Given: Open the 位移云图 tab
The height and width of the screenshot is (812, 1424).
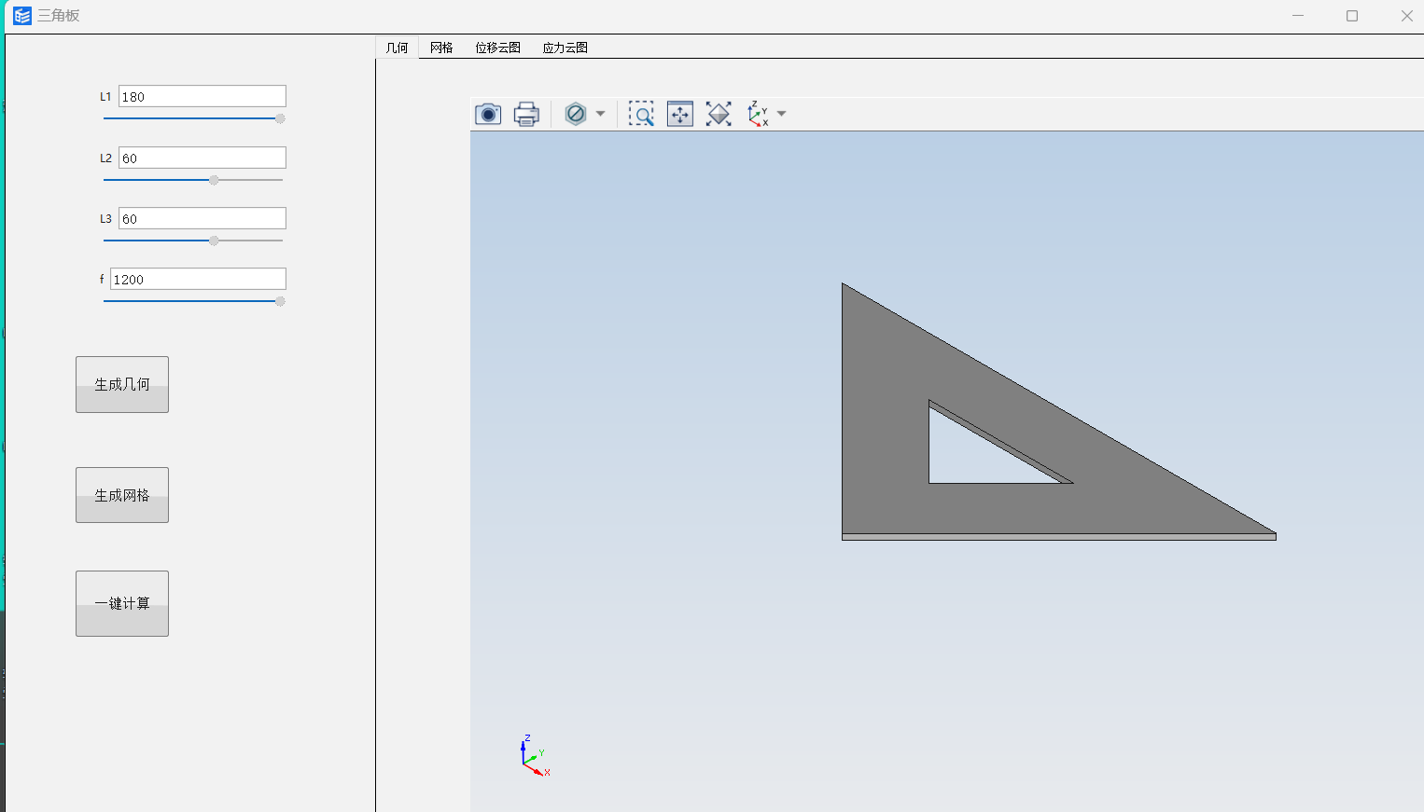Looking at the screenshot, I should (x=497, y=48).
